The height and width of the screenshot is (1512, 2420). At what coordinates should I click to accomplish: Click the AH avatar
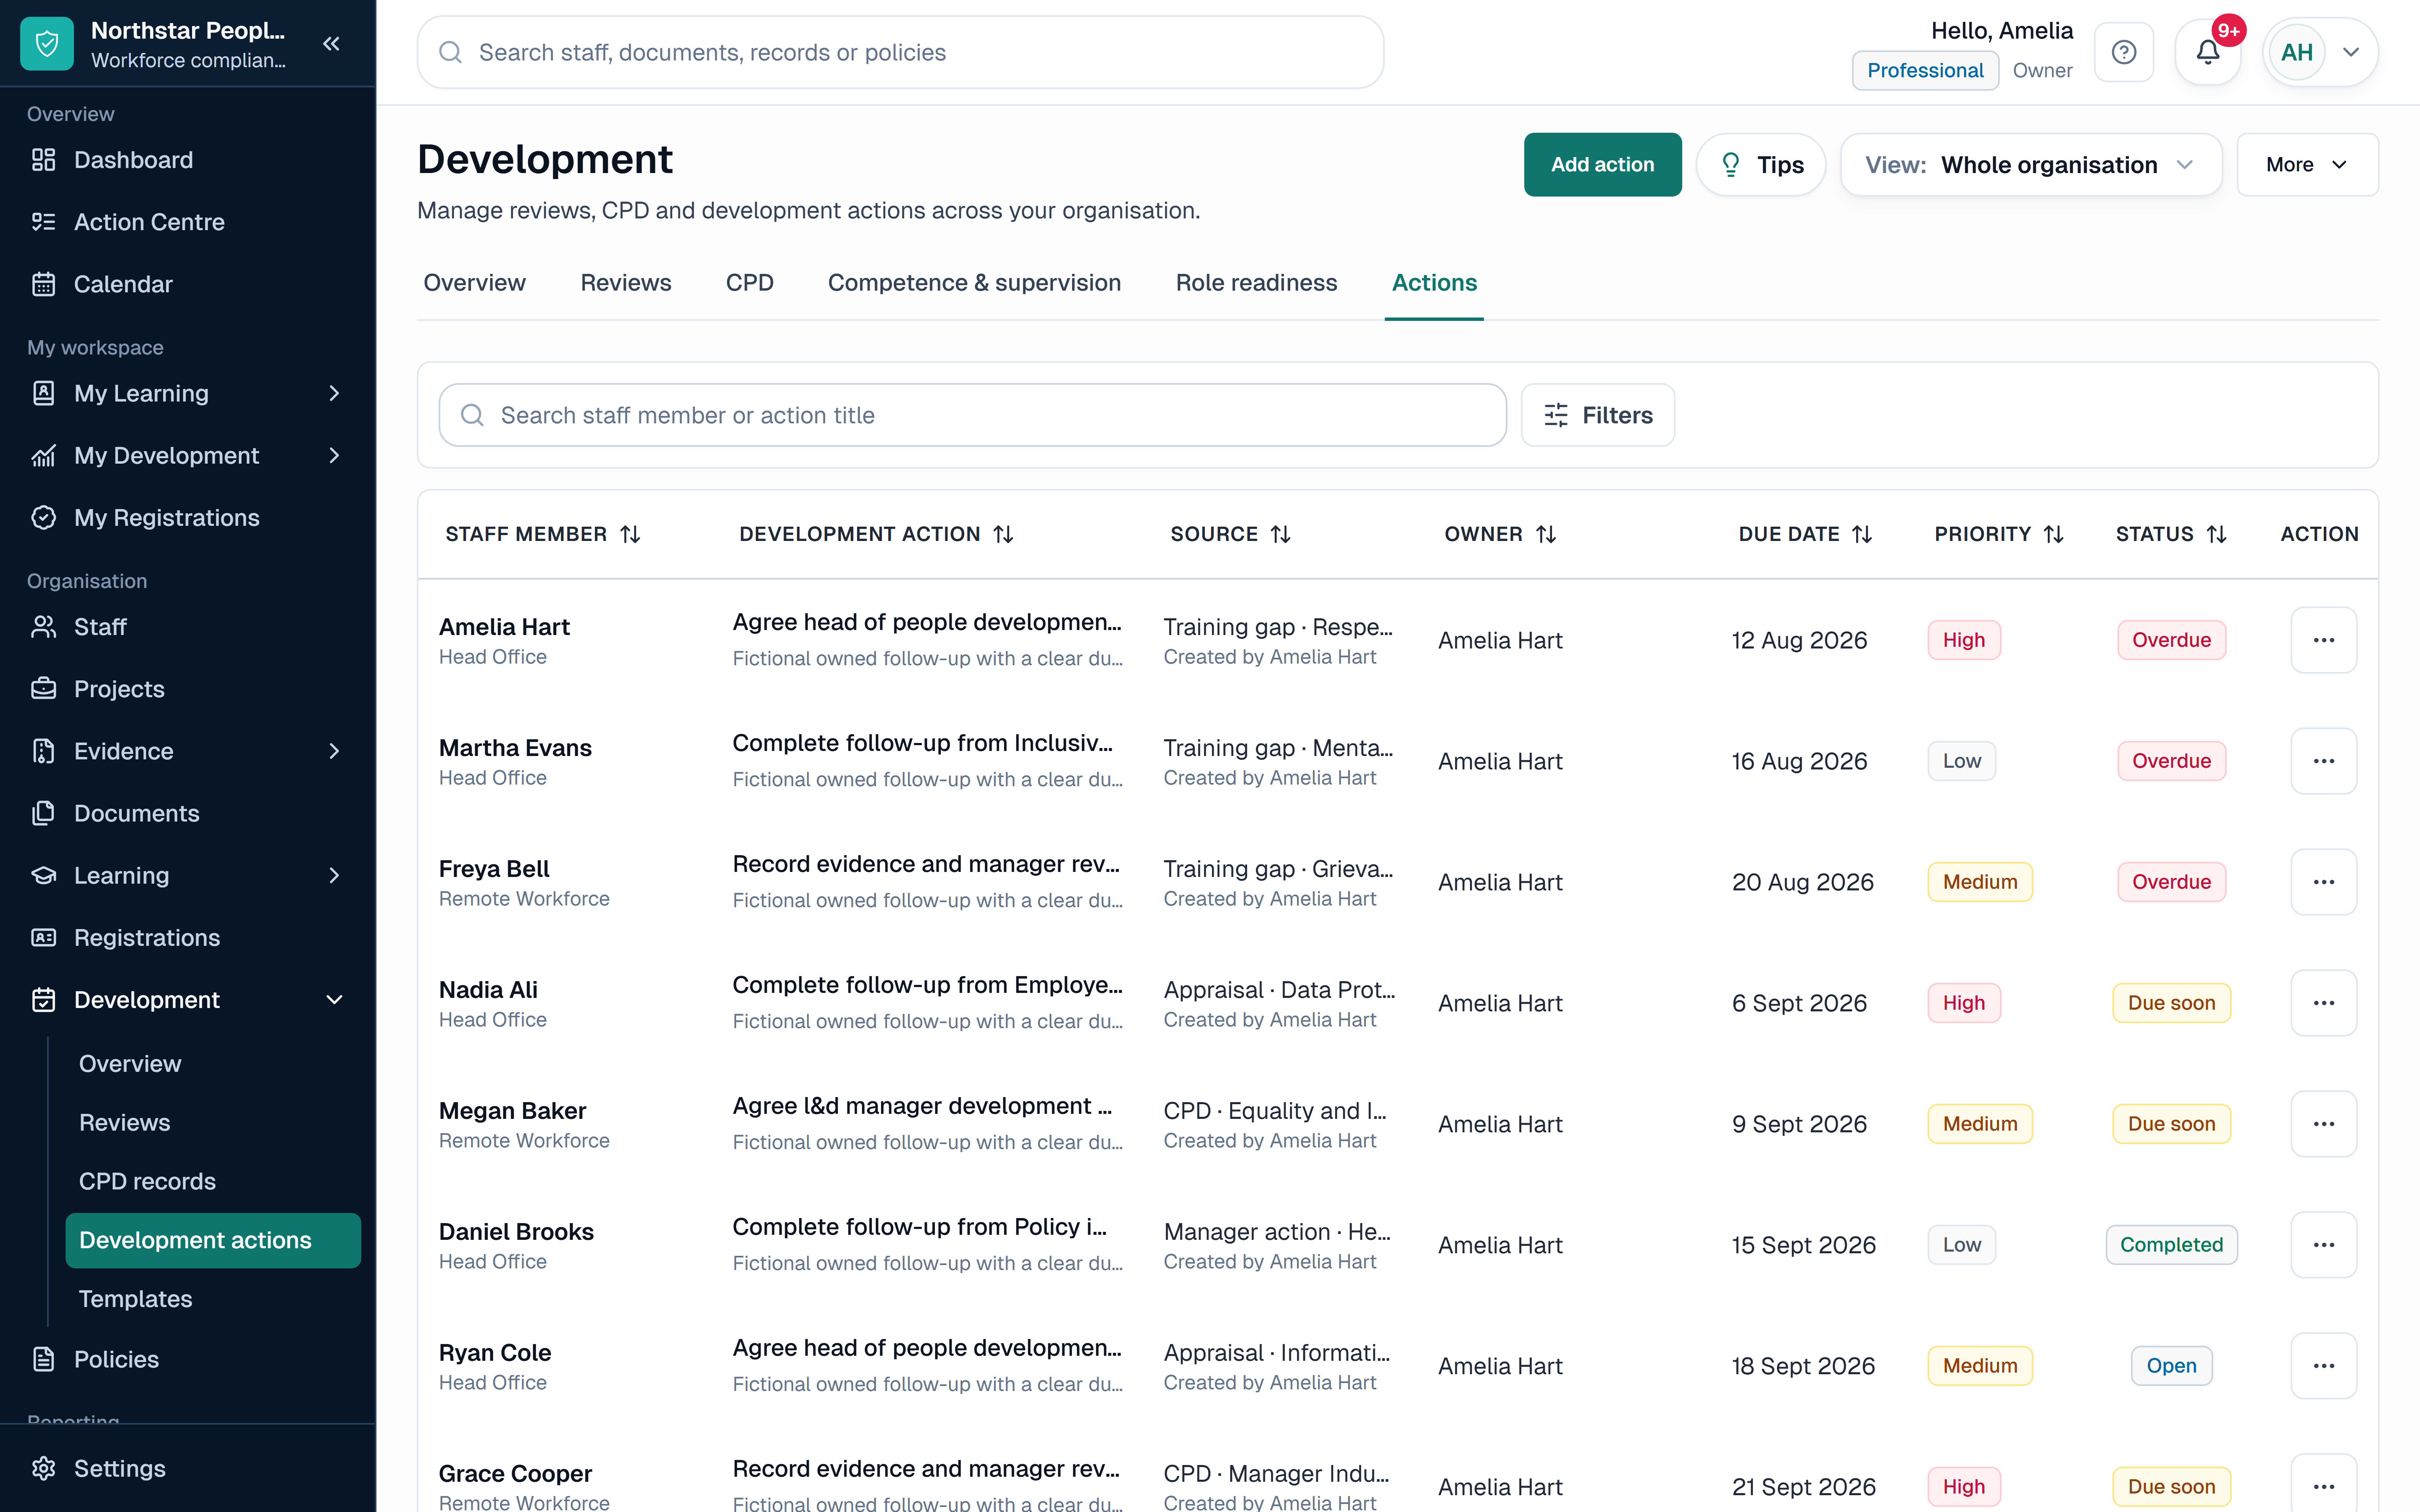[x=2297, y=52]
